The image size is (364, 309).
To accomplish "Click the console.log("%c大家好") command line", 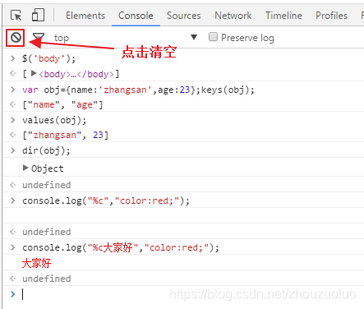I will (x=121, y=247).
